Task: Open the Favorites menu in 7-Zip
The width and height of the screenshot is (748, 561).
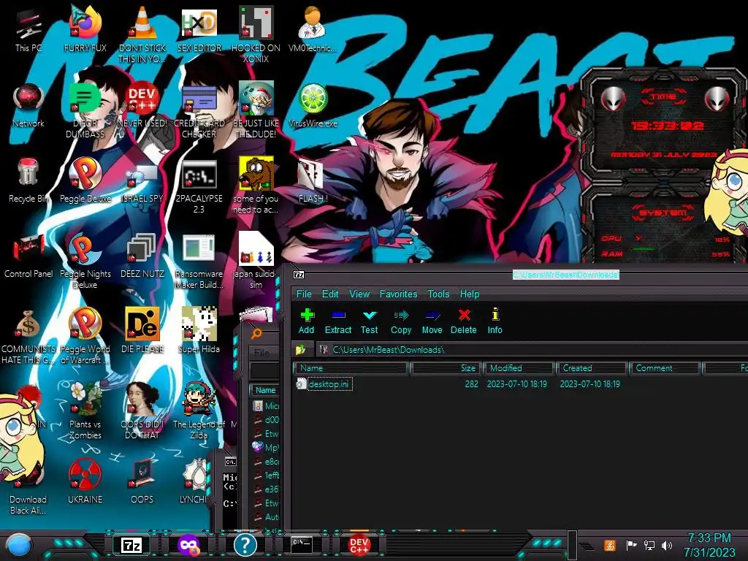Action: coord(398,294)
